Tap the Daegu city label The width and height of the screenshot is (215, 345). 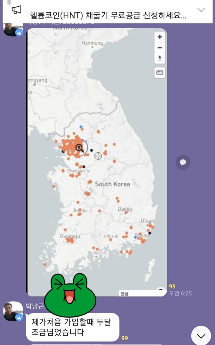pyautogui.click(x=125, y=209)
